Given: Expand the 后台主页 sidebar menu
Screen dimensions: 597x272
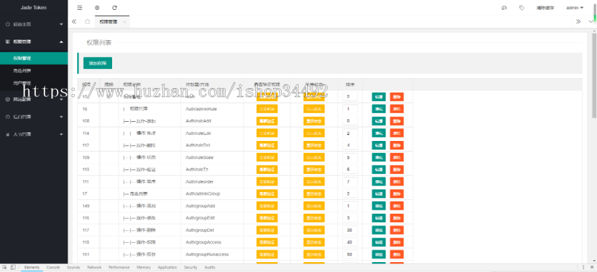Looking at the screenshot, I should 33,24.
